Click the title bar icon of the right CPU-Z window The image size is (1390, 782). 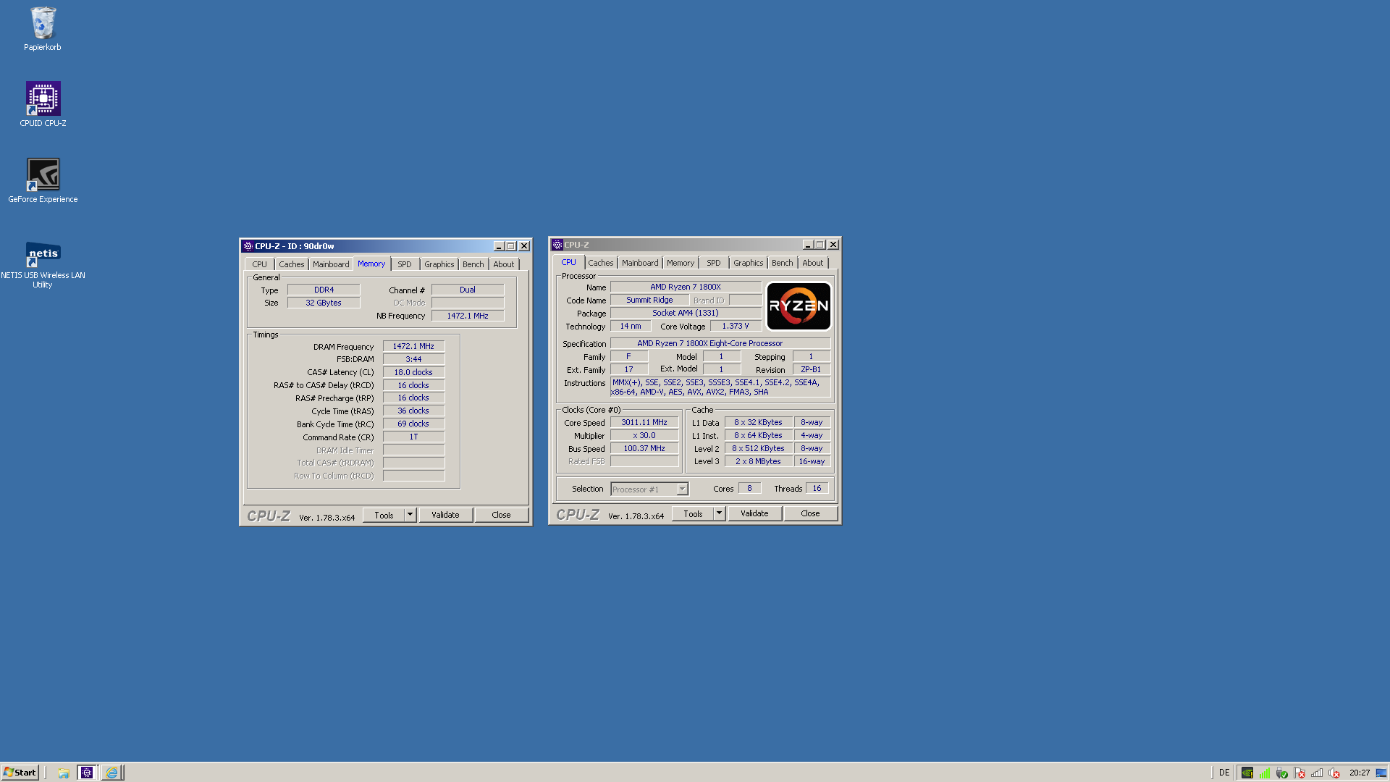[x=557, y=245]
